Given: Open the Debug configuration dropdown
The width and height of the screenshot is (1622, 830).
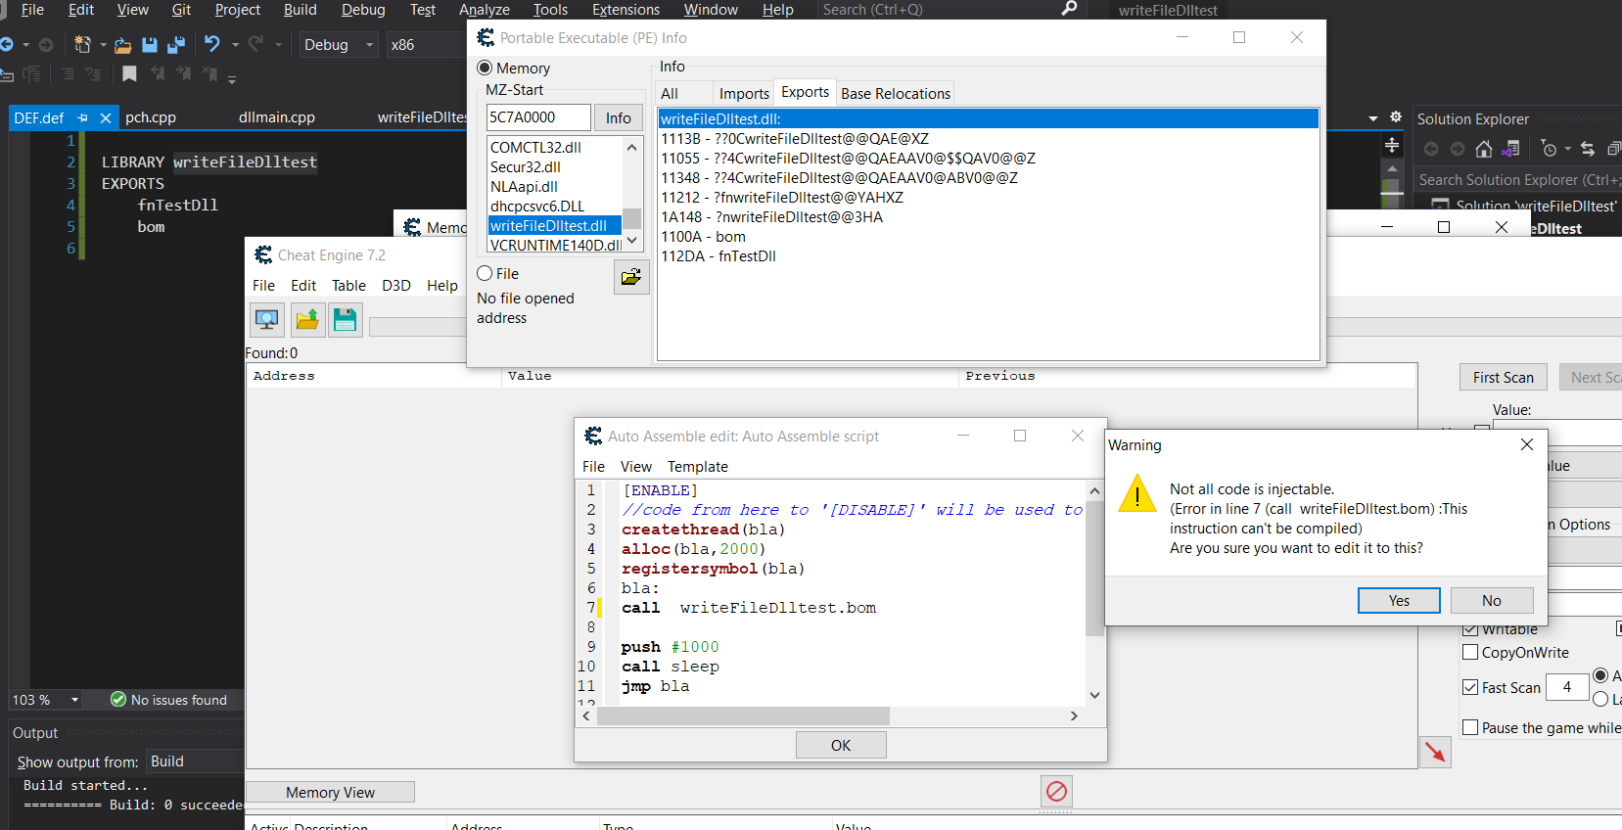Looking at the screenshot, I should (x=338, y=45).
